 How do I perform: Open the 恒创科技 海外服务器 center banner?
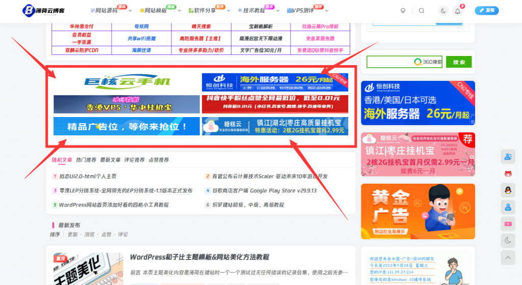coord(275,82)
